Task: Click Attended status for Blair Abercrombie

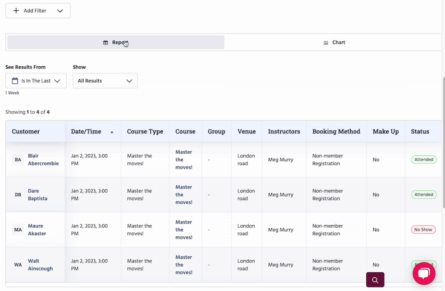Action: [x=424, y=160]
